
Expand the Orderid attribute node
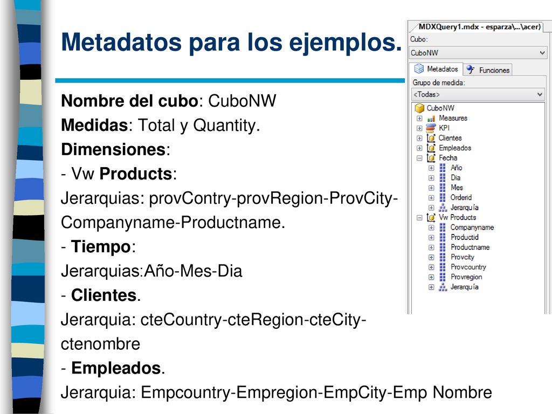[x=431, y=198]
